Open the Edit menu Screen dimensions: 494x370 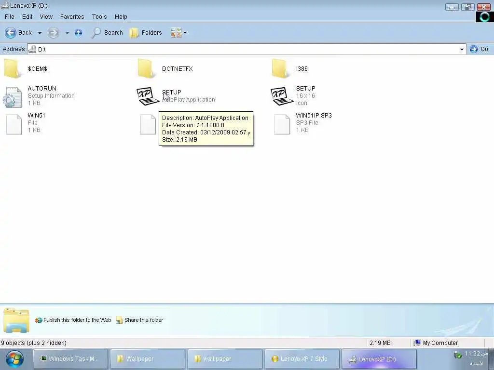[27, 17]
